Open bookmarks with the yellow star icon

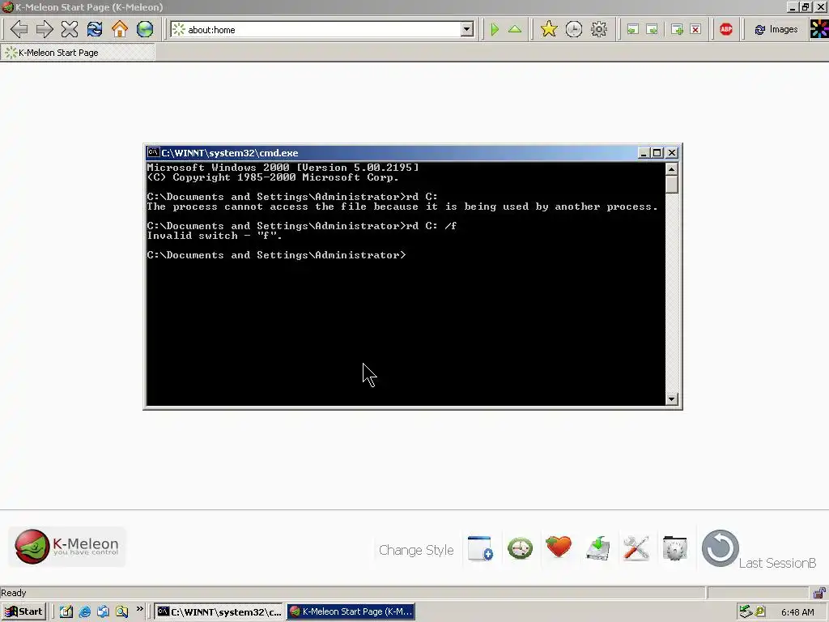pos(549,29)
